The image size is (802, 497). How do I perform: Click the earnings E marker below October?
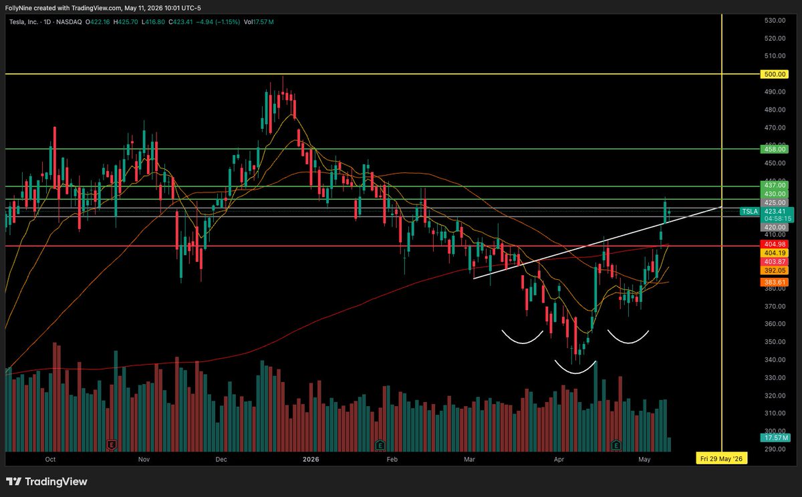click(x=111, y=444)
